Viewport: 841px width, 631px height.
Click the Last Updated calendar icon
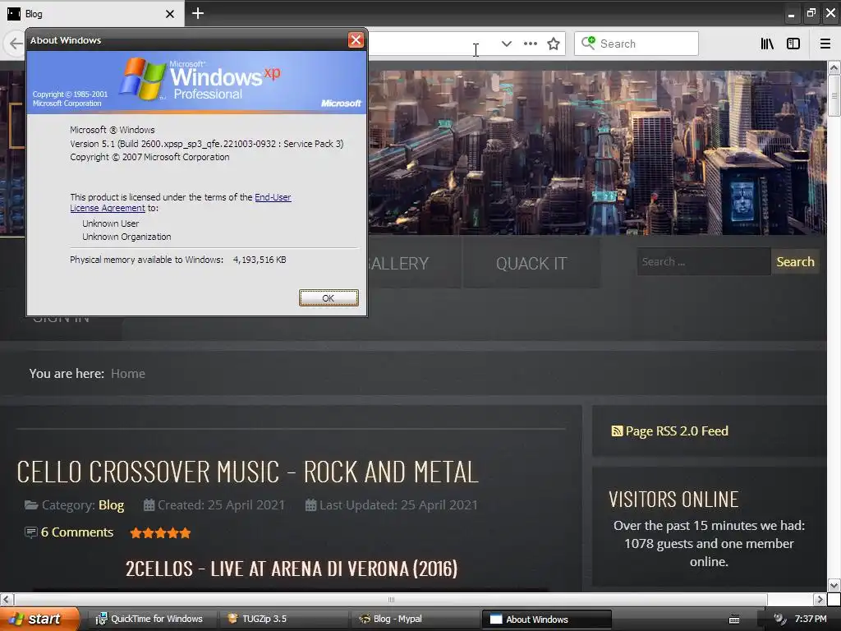click(310, 505)
